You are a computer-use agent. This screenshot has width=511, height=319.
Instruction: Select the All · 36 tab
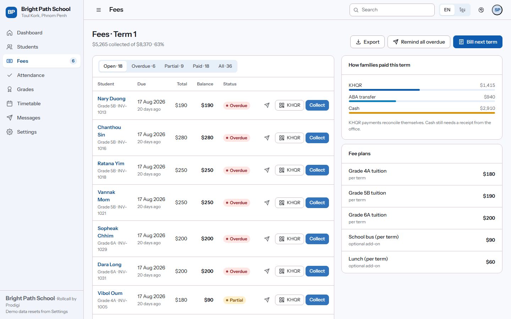pyautogui.click(x=225, y=66)
